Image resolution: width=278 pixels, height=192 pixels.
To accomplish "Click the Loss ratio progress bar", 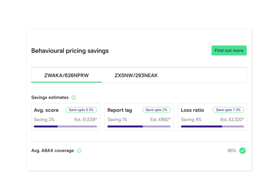I will tap(212, 126).
